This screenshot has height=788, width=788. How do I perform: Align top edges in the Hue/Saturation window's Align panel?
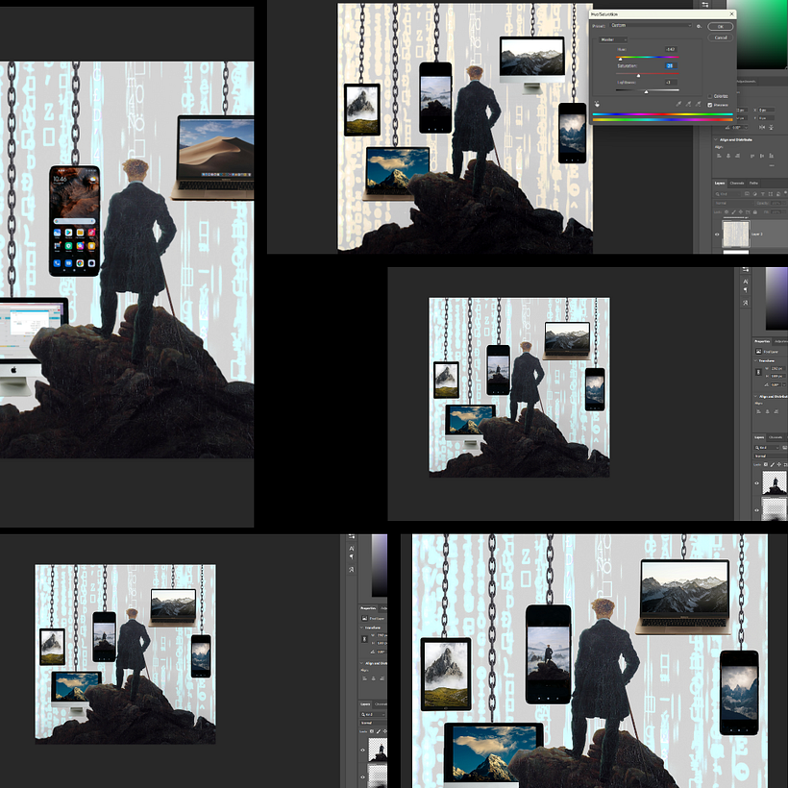click(752, 156)
